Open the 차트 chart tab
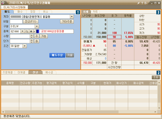162x119 pixels. (95, 12)
